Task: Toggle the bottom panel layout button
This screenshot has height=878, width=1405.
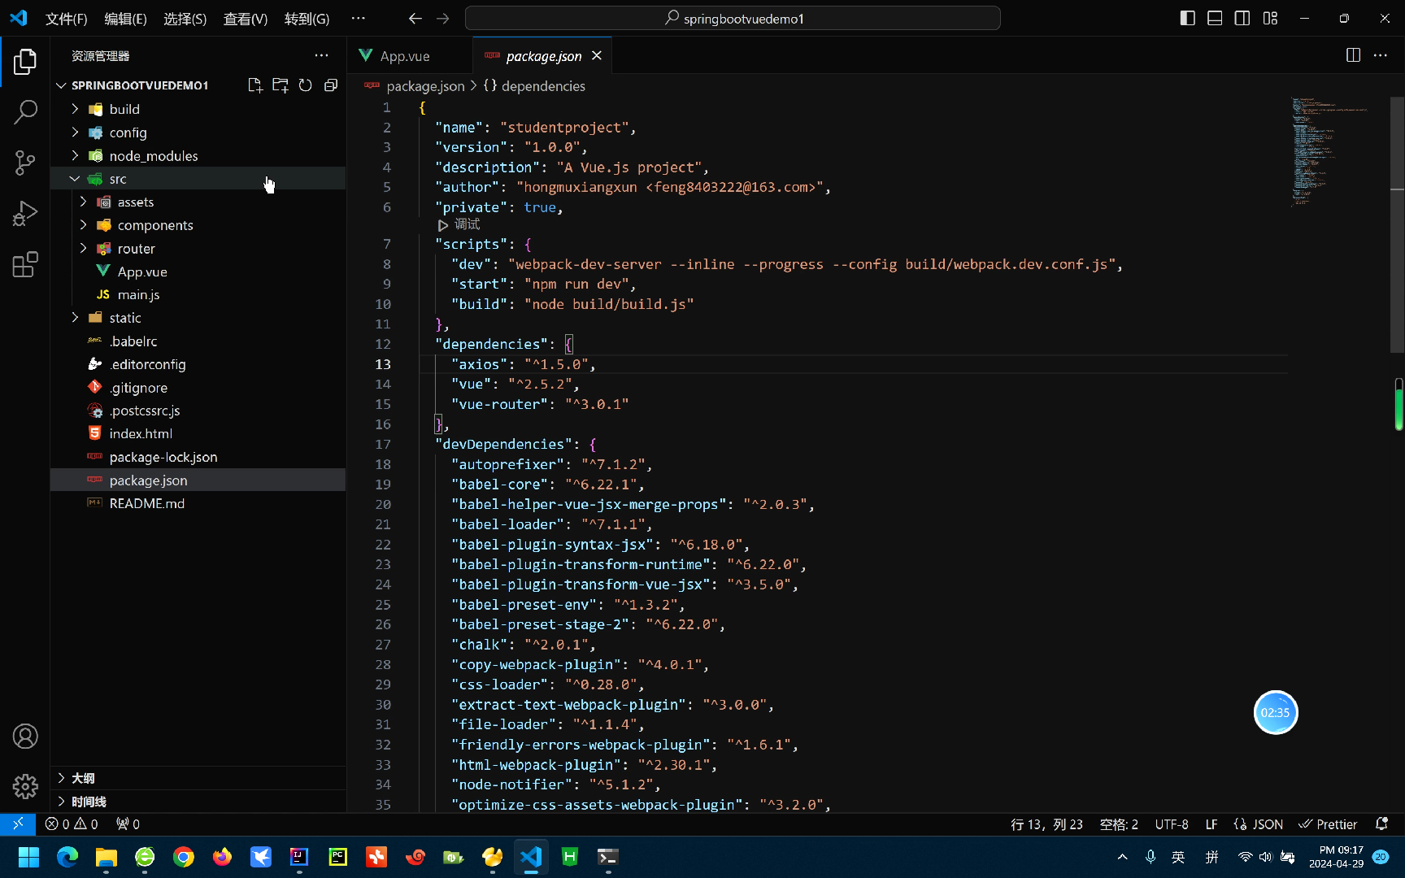Action: tap(1215, 18)
